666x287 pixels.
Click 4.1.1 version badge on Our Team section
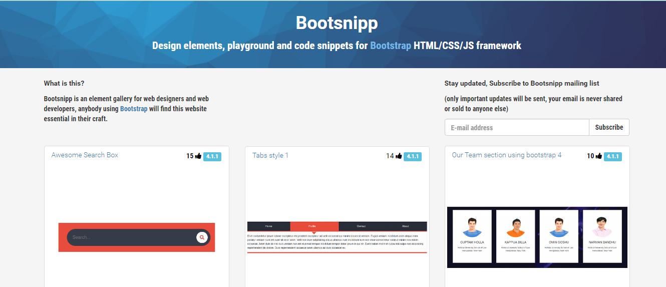[613, 156]
